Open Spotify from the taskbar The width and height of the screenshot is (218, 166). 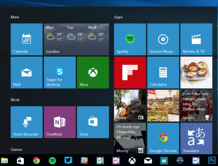pos(52,160)
